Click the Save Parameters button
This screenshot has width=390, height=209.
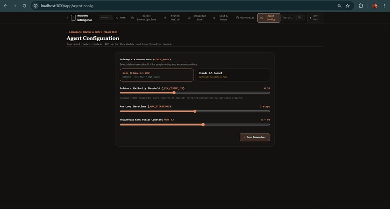coord(255,137)
